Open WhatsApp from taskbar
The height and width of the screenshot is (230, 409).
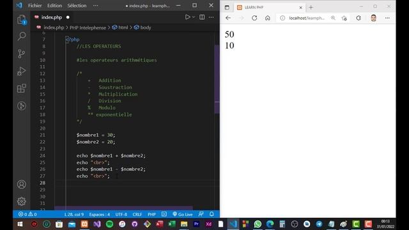point(258,224)
